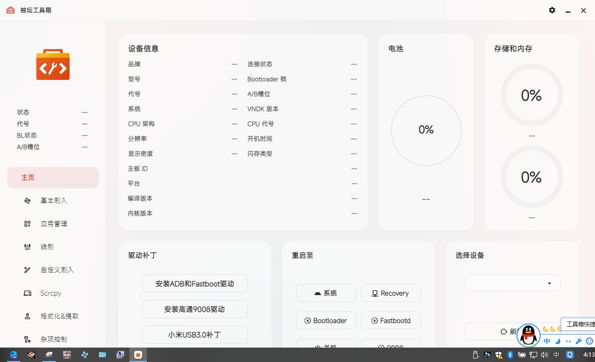The height and width of the screenshot is (362, 595).
Task: Click 安装ADB和Fastboot驱动 driver button
Action: [x=194, y=284]
